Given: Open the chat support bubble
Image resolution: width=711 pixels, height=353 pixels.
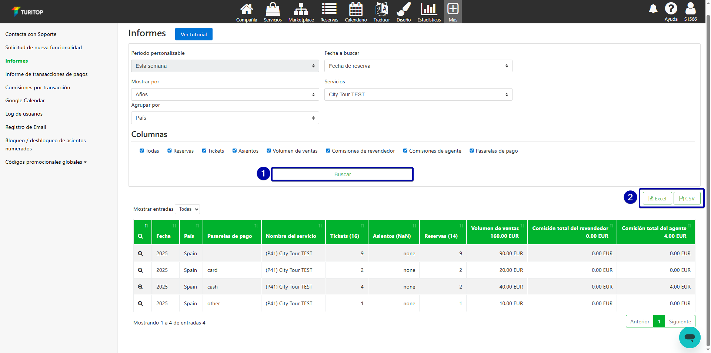Looking at the screenshot, I should [689, 337].
